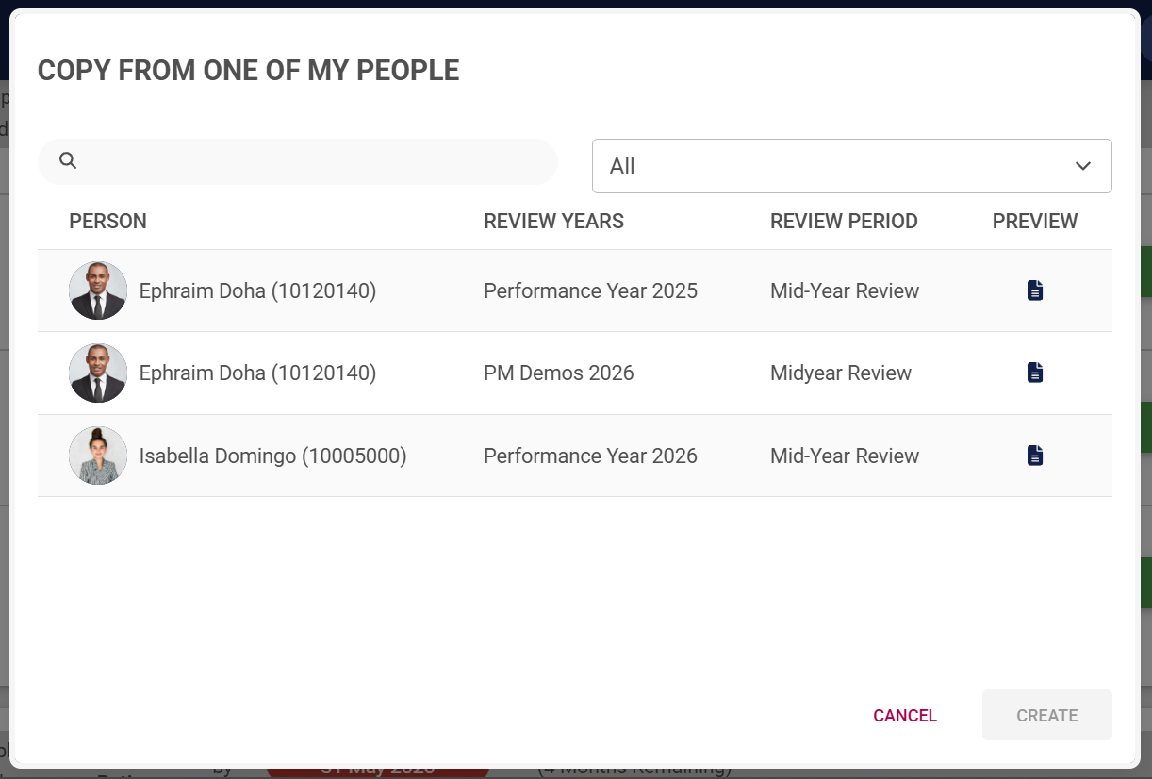Click the REVIEW PERIOD column header

(x=844, y=221)
